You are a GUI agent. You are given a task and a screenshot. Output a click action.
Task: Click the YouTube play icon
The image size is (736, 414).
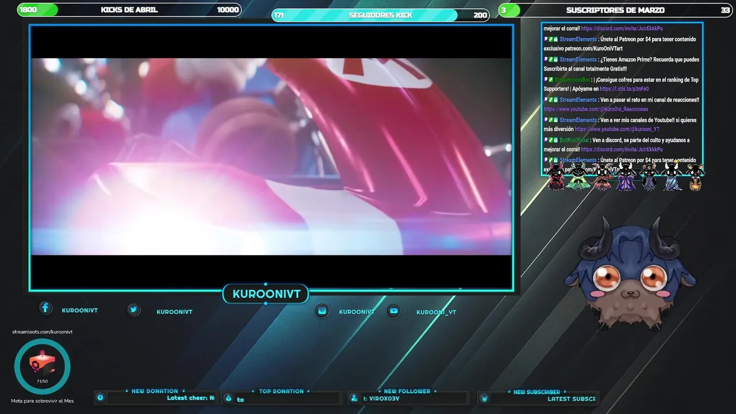tap(393, 310)
